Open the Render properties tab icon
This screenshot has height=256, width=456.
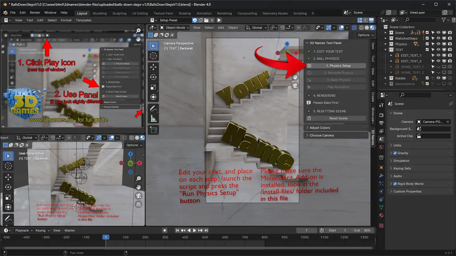click(x=381, y=115)
